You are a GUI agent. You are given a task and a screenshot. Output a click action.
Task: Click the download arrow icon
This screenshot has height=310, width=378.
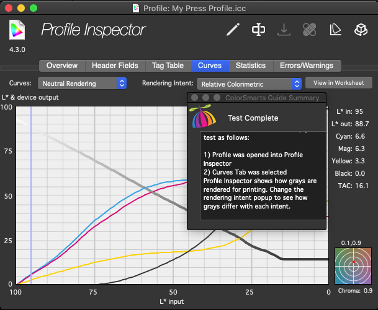pyautogui.click(x=284, y=29)
